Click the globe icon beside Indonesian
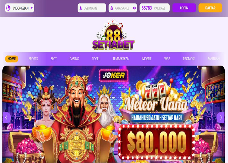The width and height of the screenshot is (228, 163). (x=8, y=8)
